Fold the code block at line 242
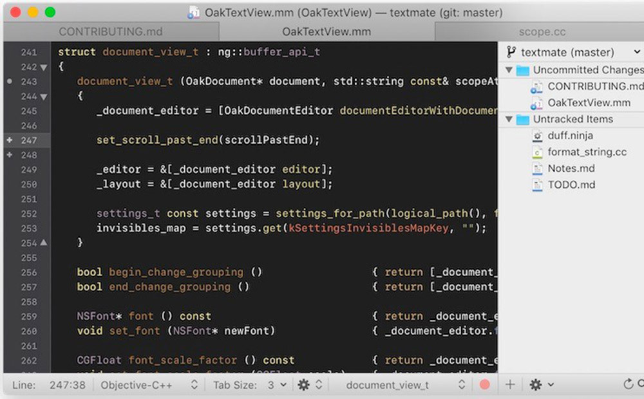Image resolution: width=644 pixels, height=399 pixels. pos(44,67)
